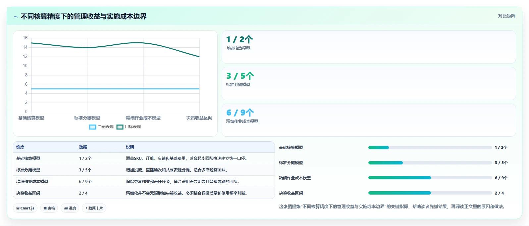Screen dimensions: 529x226
Task: Click the 精细作业成本模型 x-axis label
Action: coord(143,118)
